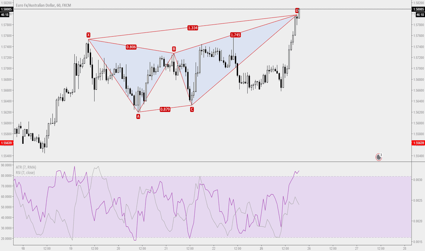Click the 90.0000 RSI scale level
The height and width of the screenshot is (251, 425).
click(x=6, y=165)
